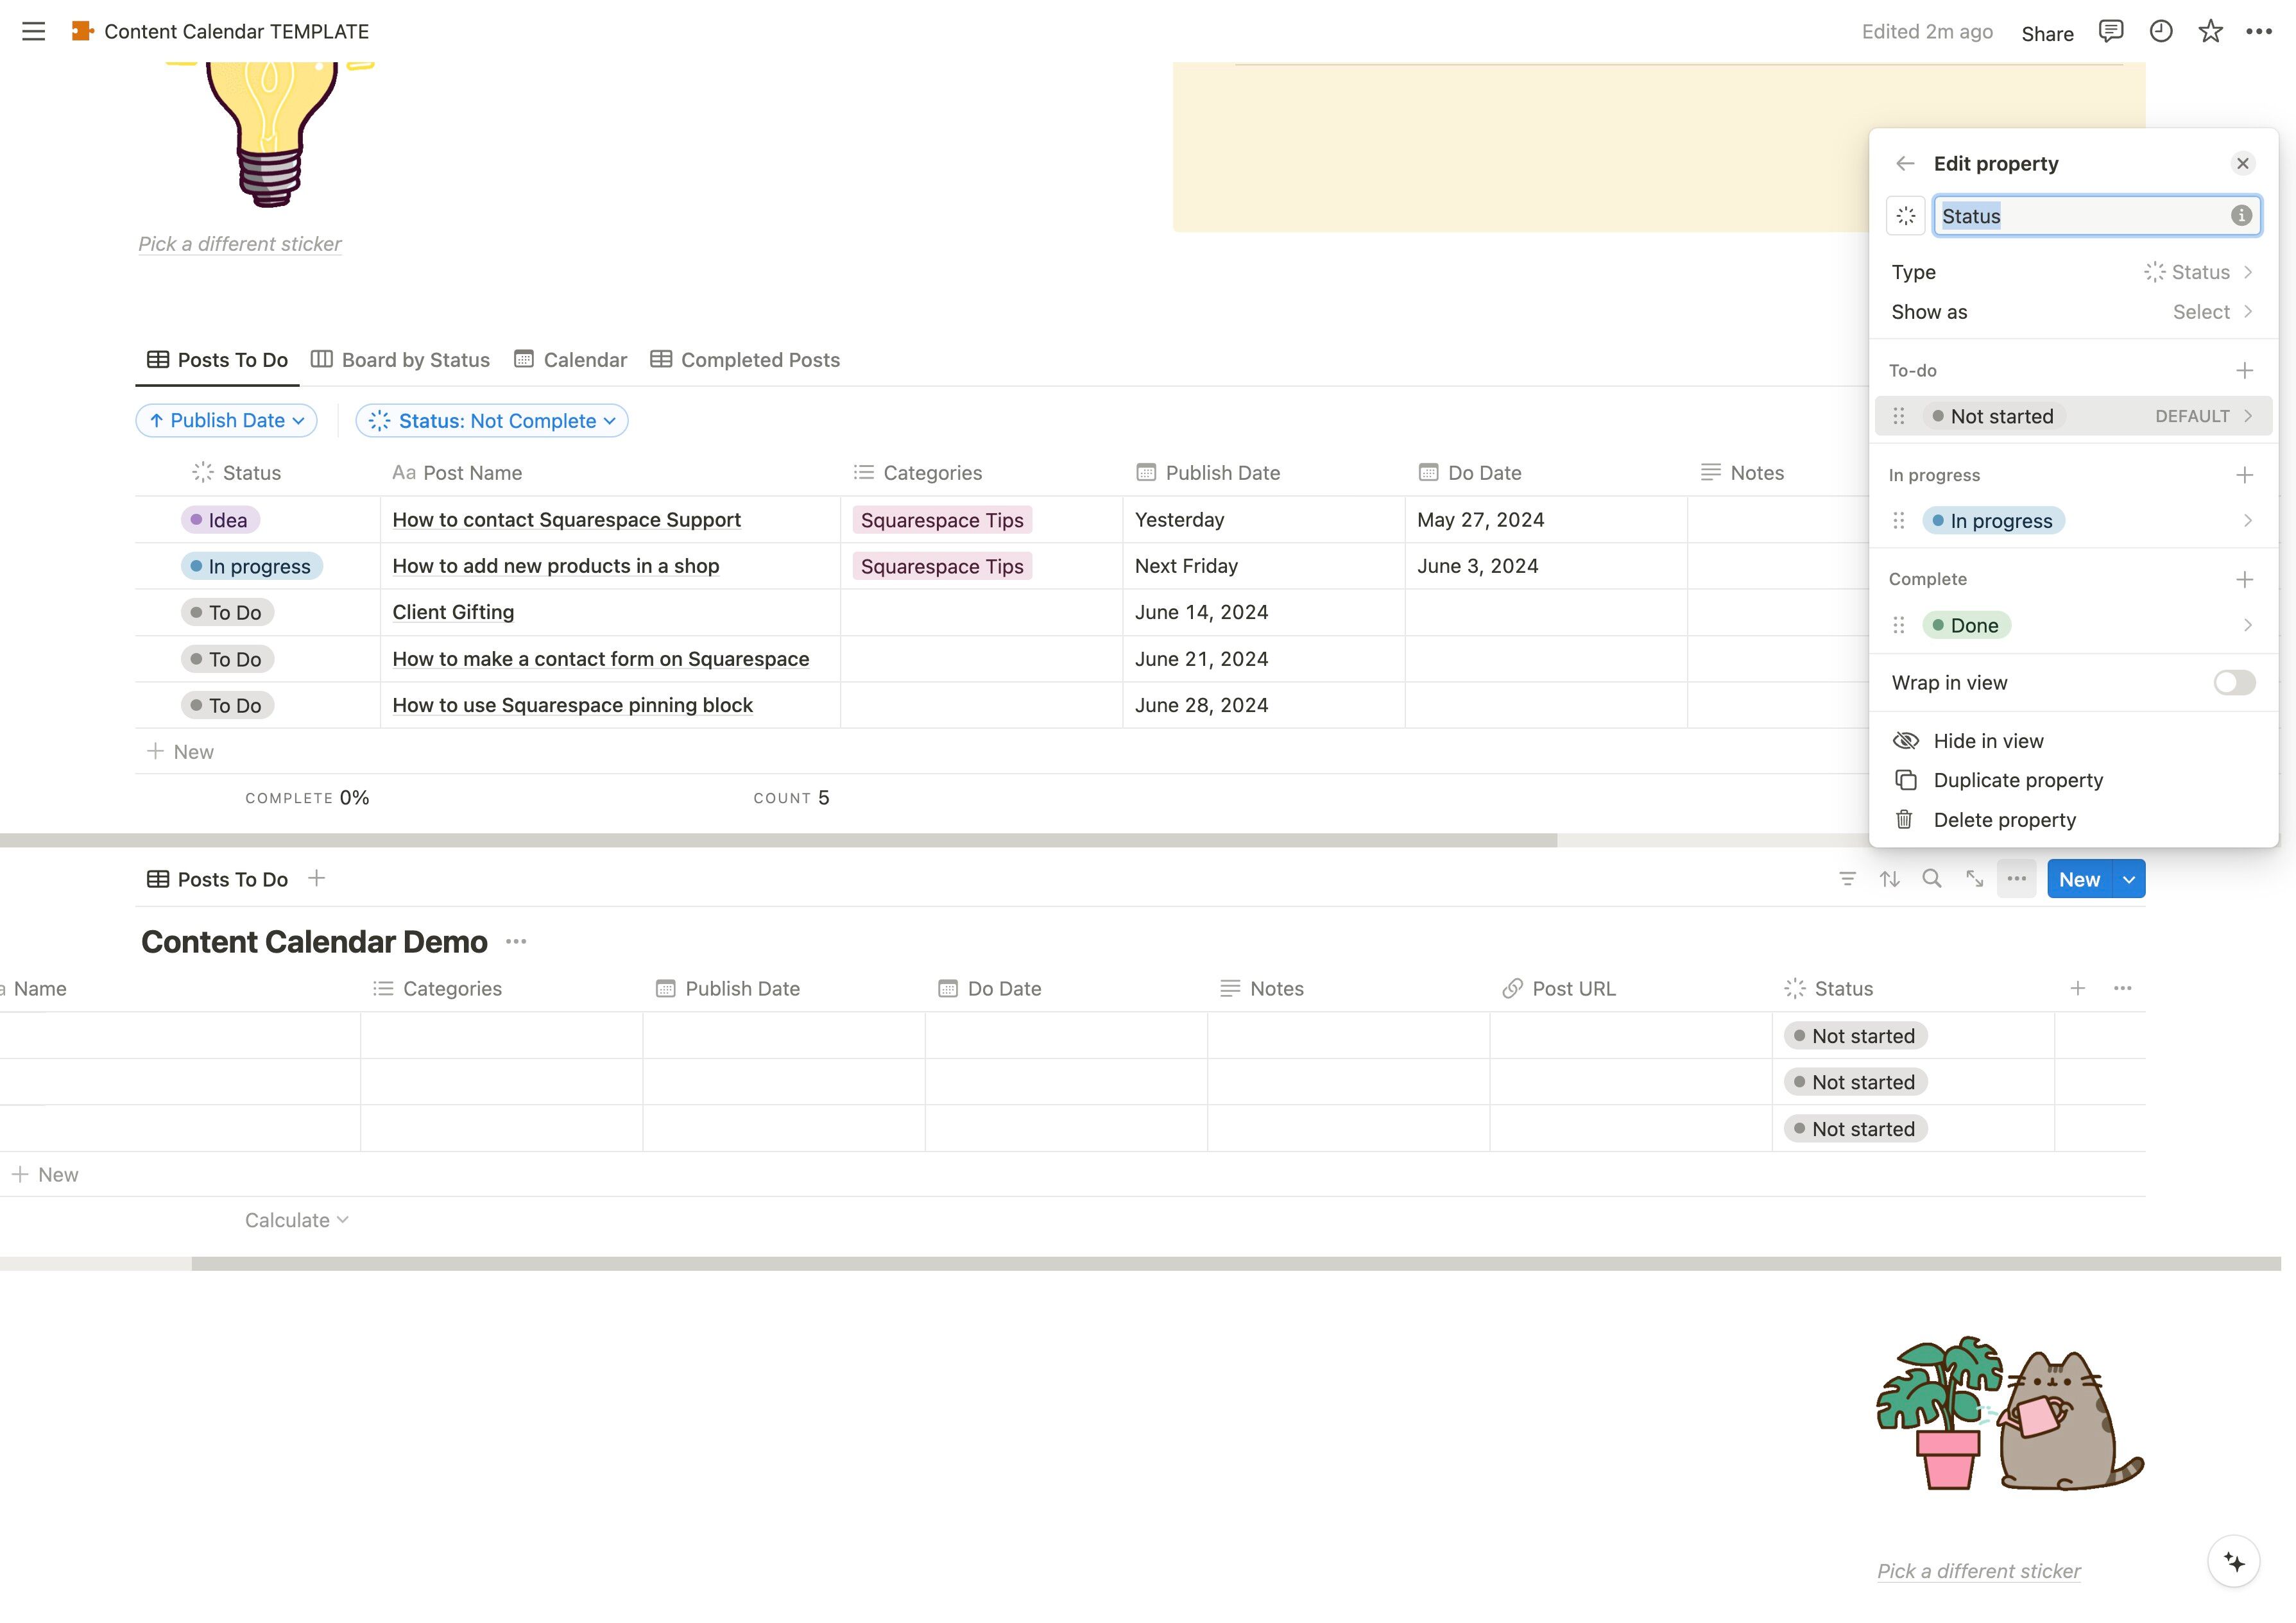Click the search icon in database toolbar

click(1932, 879)
